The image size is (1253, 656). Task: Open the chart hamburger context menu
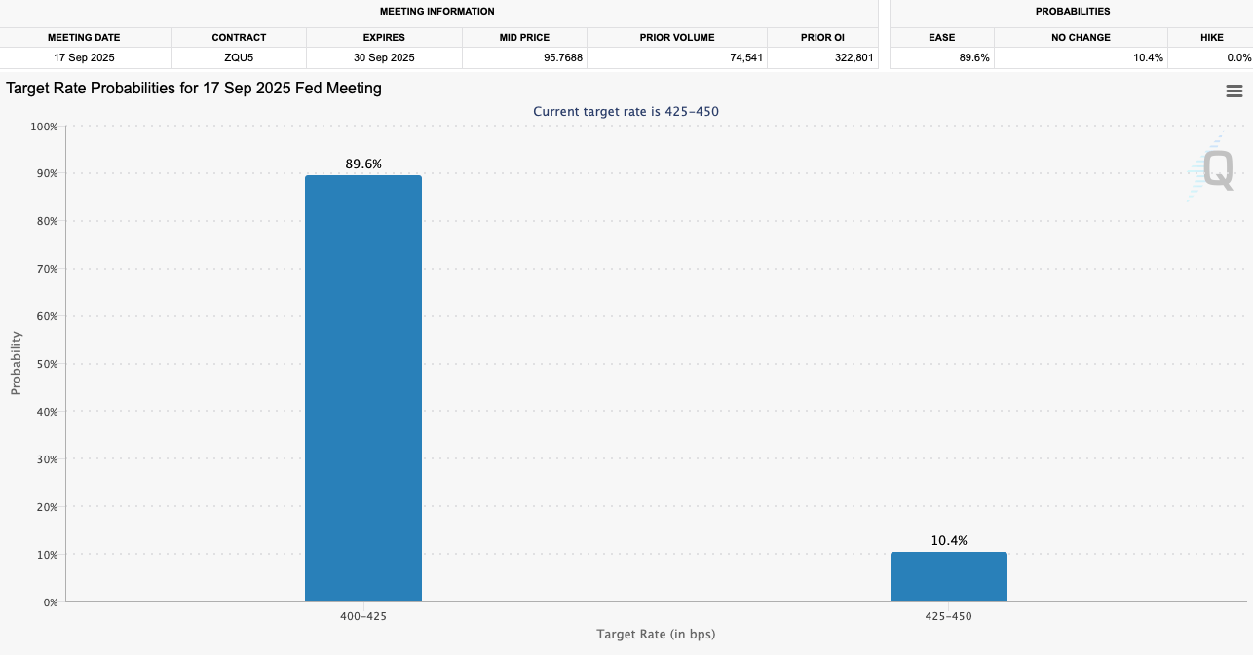click(x=1234, y=91)
